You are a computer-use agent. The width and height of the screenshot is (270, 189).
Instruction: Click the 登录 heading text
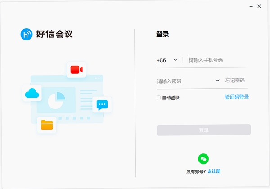click(x=162, y=34)
